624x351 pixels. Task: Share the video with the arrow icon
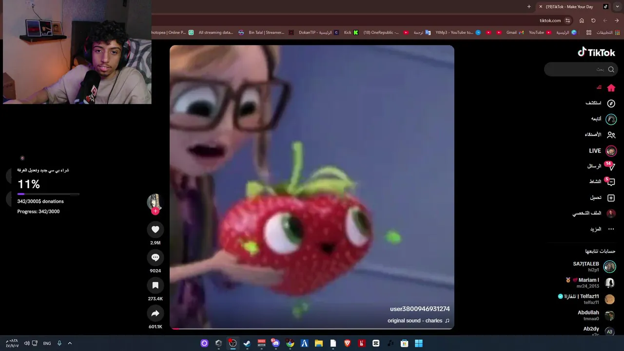[155, 313]
